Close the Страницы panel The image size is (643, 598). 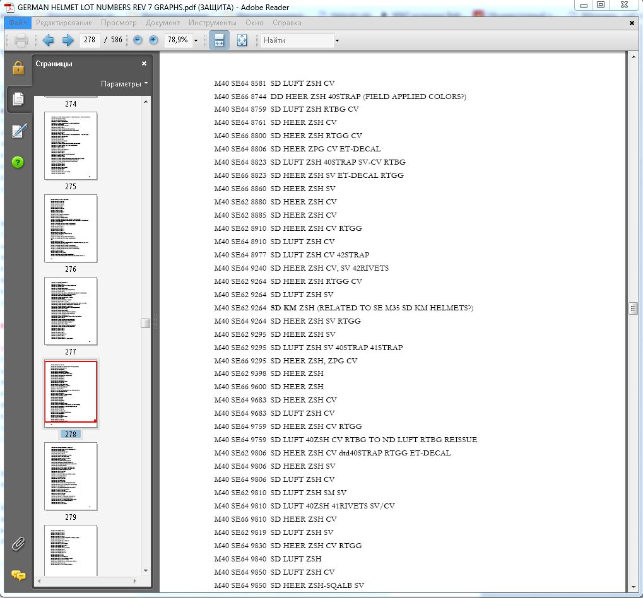(144, 64)
